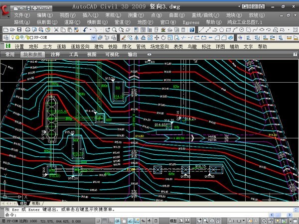Image resolution: width=299 pixels, height=224 pixels.
Task: Click the Zoom magnifier icon in toolbar
Action: pyautogui.click(x=114, y=30)
